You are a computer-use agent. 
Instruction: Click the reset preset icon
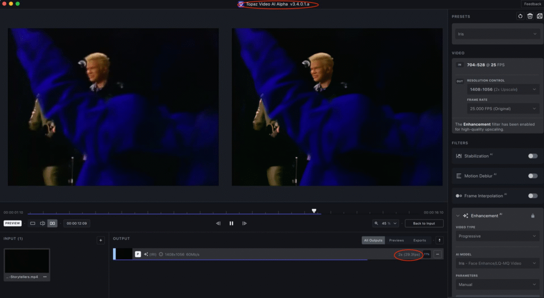[x=520, y=16]
